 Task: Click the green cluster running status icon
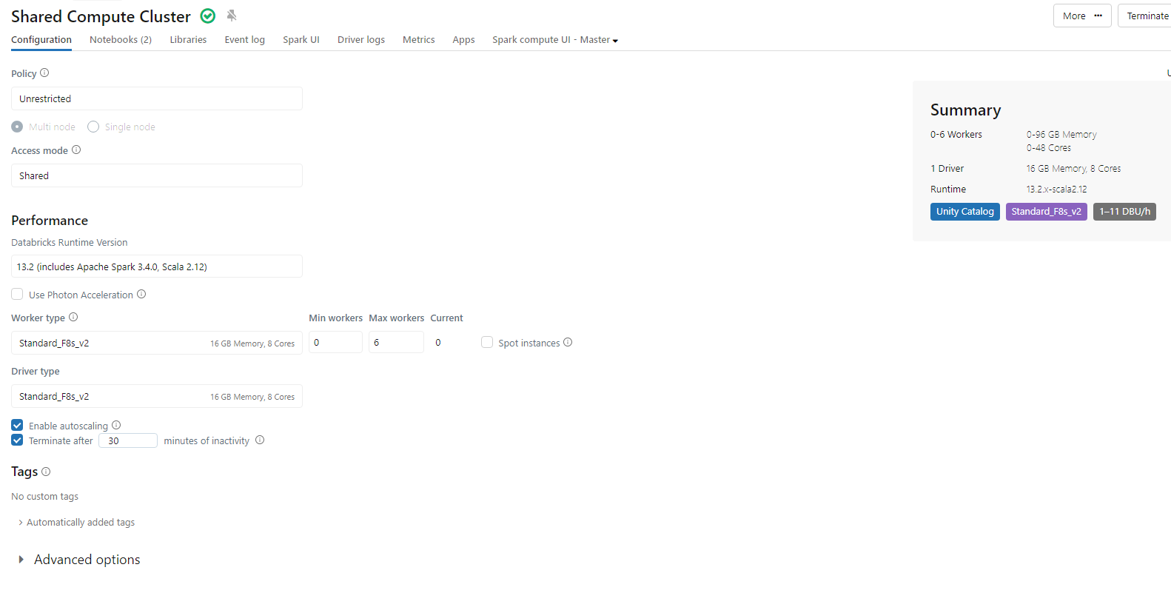208,16
